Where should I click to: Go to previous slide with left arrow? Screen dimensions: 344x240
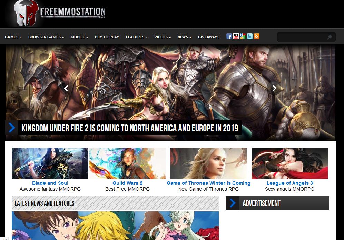tap(66, 88)
